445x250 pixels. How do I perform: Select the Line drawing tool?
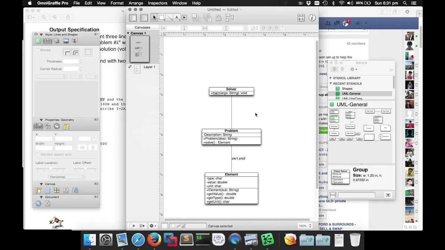tap(170, 17)
